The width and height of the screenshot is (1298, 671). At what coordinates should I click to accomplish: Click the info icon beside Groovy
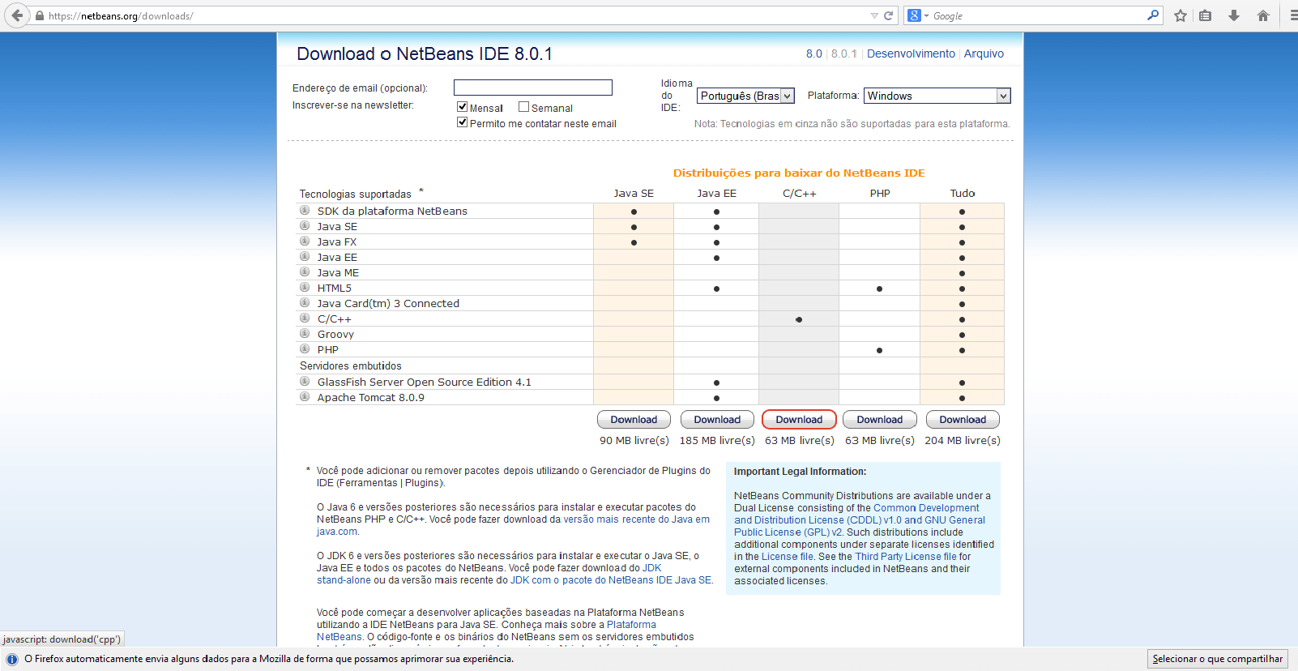[305, 333]
